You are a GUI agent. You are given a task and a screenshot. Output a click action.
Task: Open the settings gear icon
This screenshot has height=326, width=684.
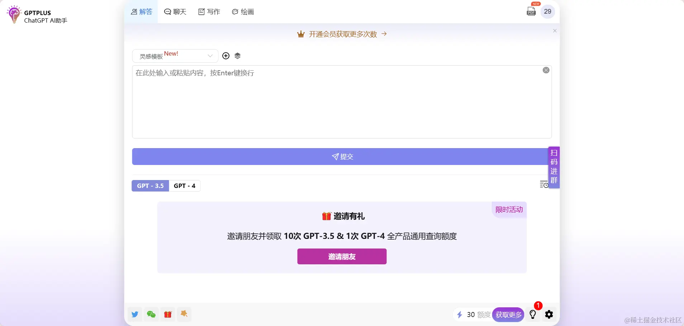point(549,315)
